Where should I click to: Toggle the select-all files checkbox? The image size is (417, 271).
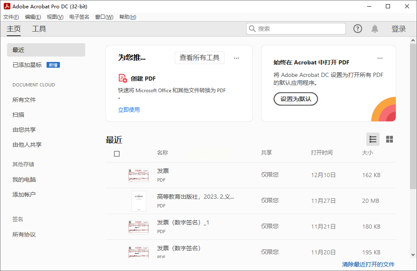[x=117, y=154]
